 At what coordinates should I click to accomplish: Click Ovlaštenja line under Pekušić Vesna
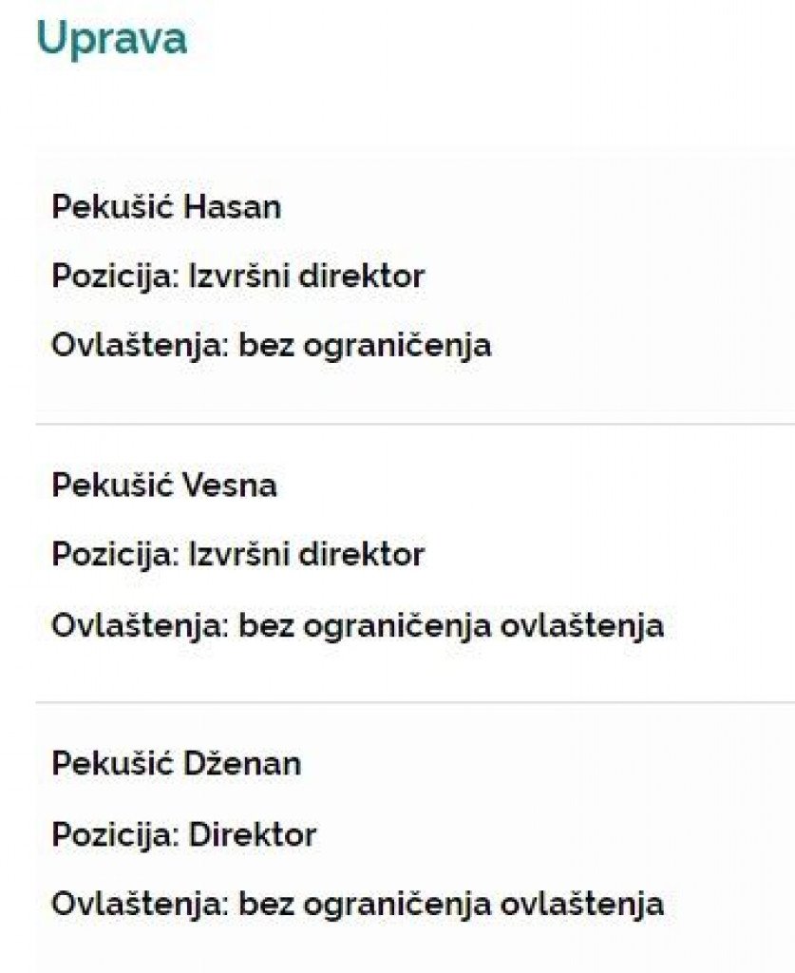(358, 625)
